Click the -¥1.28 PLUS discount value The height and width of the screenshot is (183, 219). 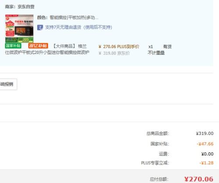206,163
